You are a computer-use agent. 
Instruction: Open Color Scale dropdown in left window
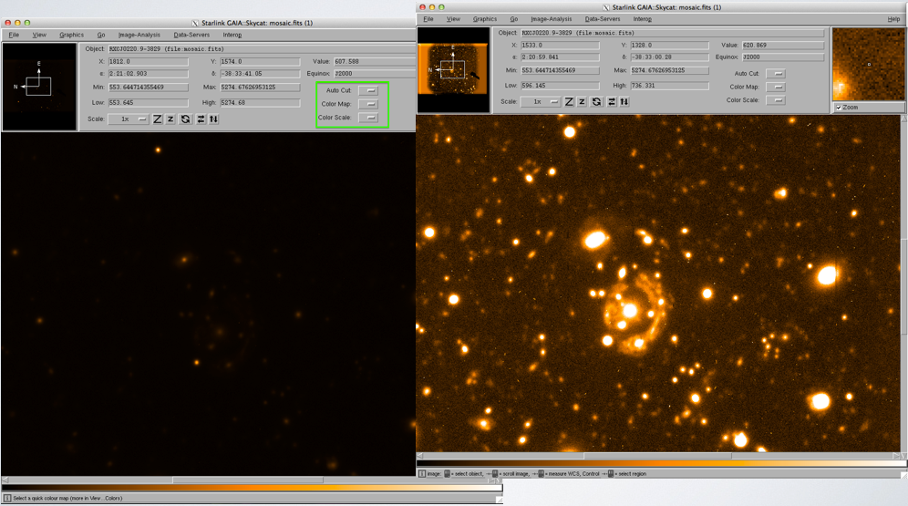tap(370, 118)
